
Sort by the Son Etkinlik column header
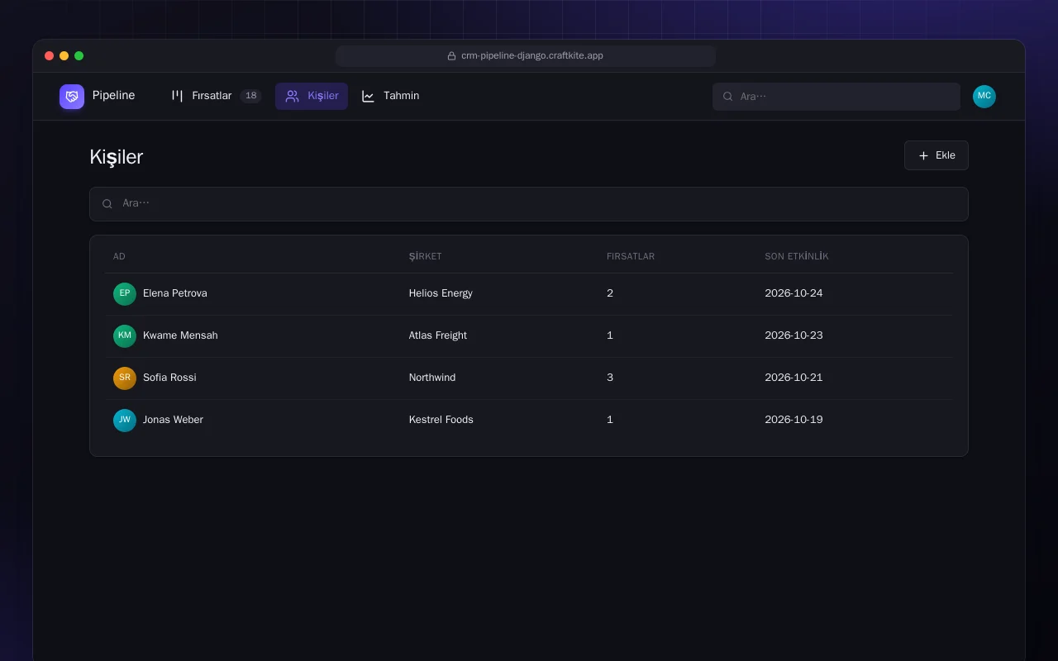tap(797, 256)
